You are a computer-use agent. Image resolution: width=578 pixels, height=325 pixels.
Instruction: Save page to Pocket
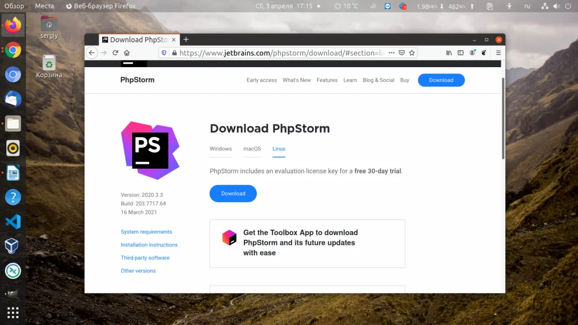tap(402, 52)
